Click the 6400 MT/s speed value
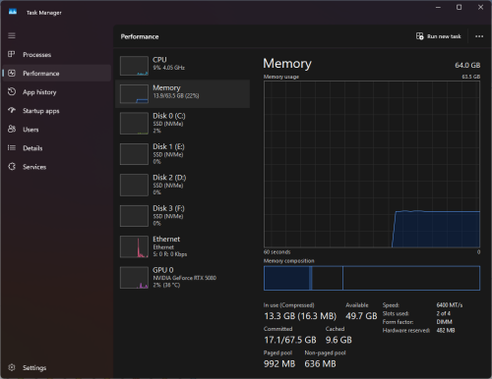 point(450,305)
